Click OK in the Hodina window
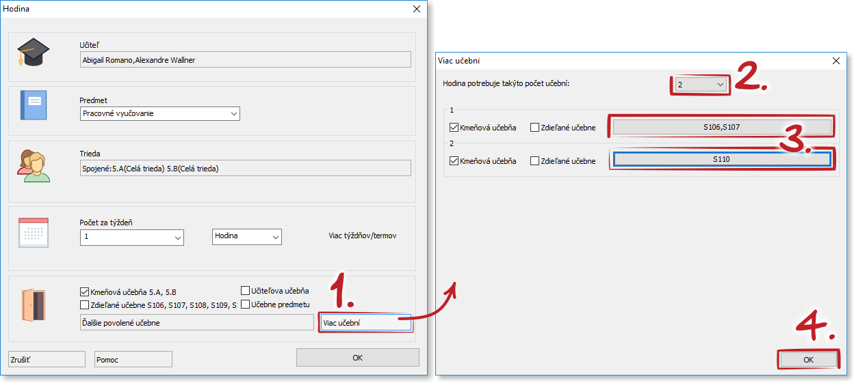The height and width of the screenshot is (383, 854). tap(357, 358)
